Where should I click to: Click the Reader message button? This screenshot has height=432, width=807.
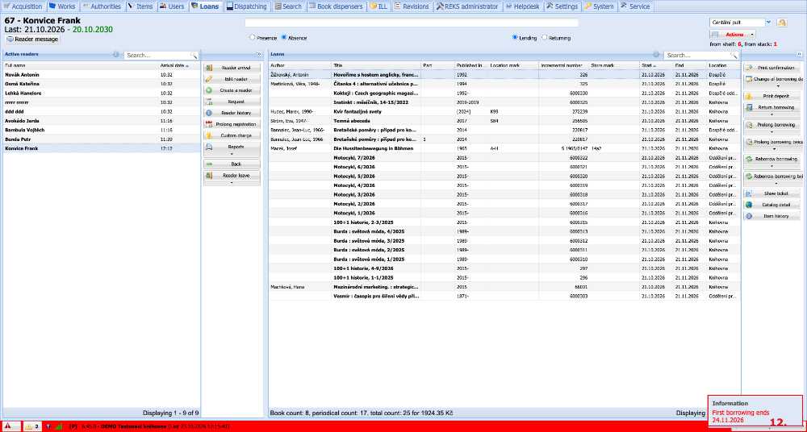click(x=32, y=39)
